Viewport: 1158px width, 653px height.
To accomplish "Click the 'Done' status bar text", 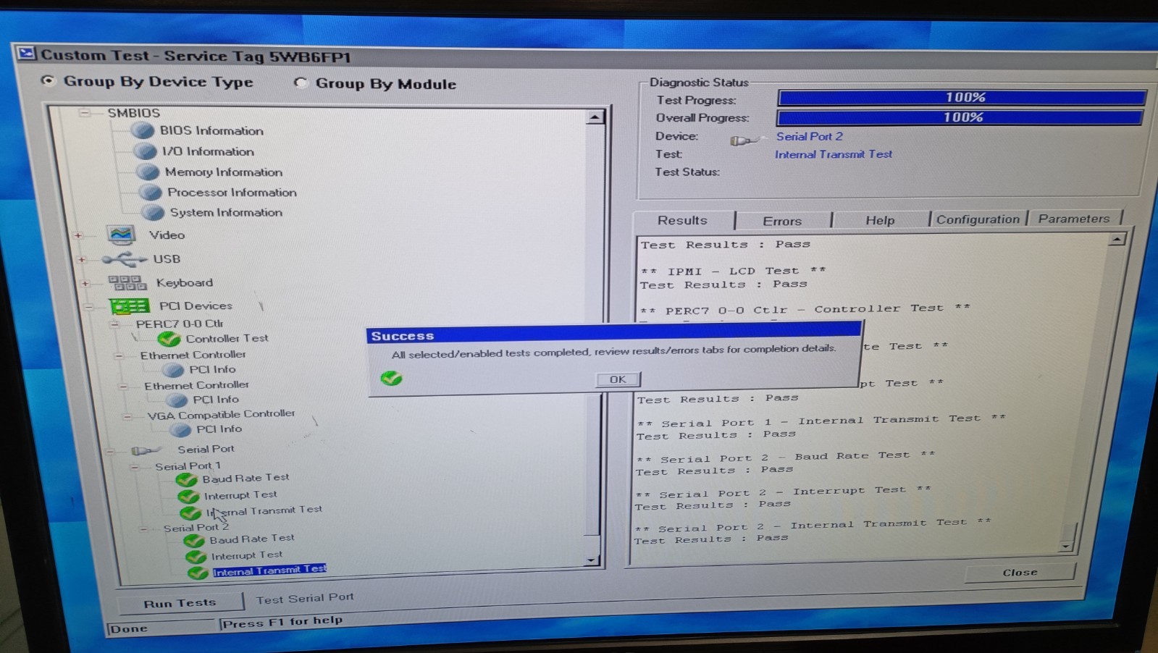I will [129, 628].
